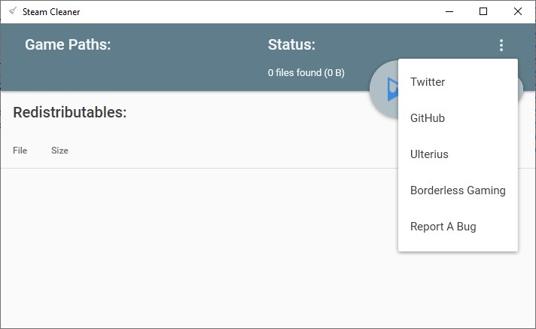The image size is (536, 329).
Task: Choose Ulterius from the menu
Action: pos(429,154)
